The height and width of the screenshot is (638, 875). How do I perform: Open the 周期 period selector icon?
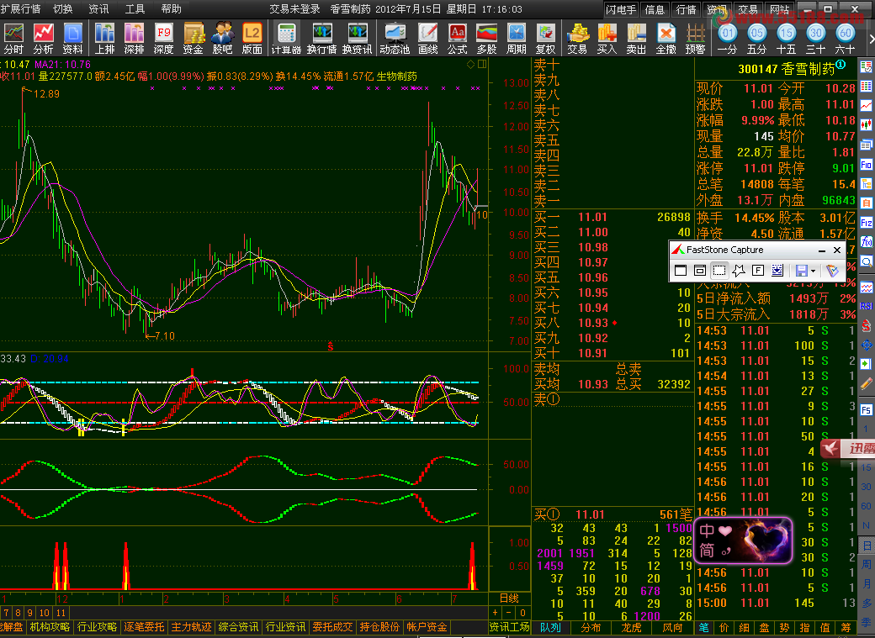click(x=517, y=39)
